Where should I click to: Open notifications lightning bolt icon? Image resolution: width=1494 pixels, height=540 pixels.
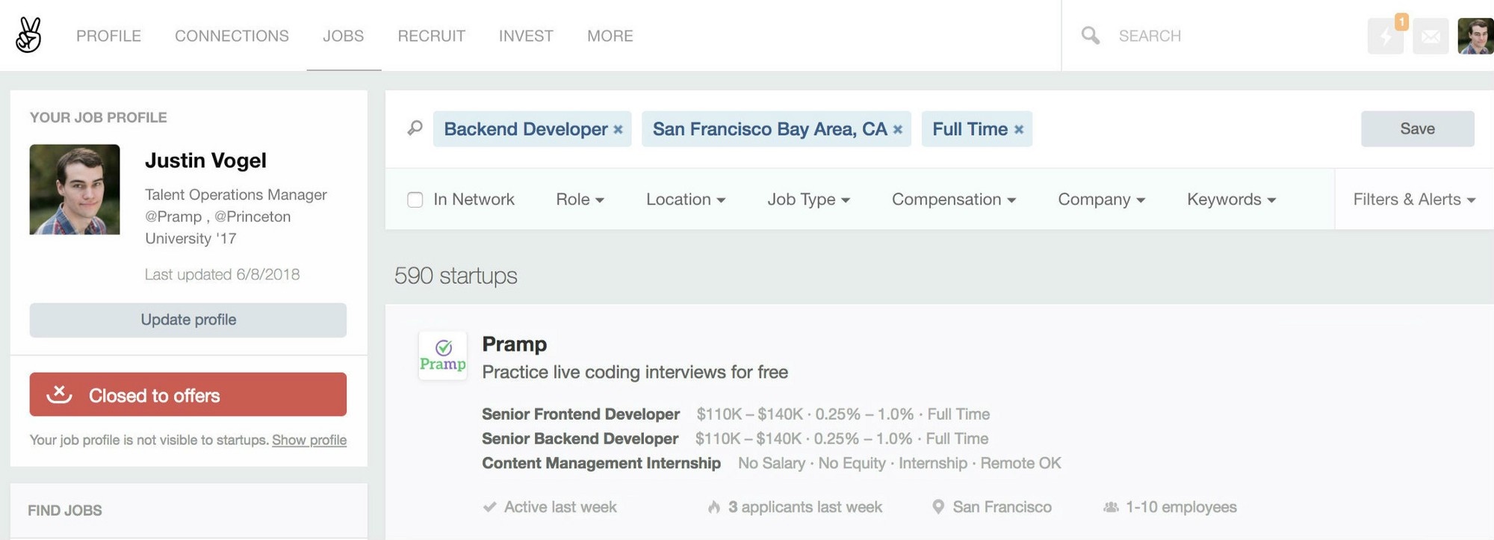(x=1385, y=36)
